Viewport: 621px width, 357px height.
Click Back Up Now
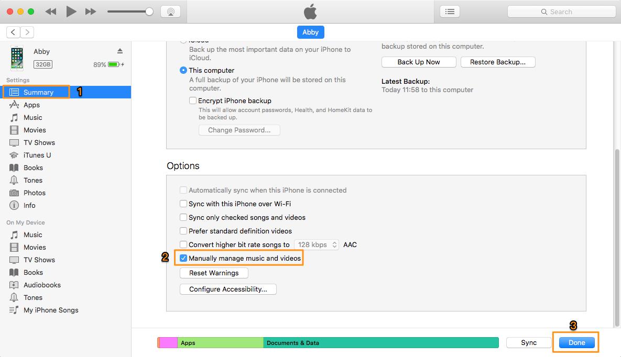pos(418,62)
